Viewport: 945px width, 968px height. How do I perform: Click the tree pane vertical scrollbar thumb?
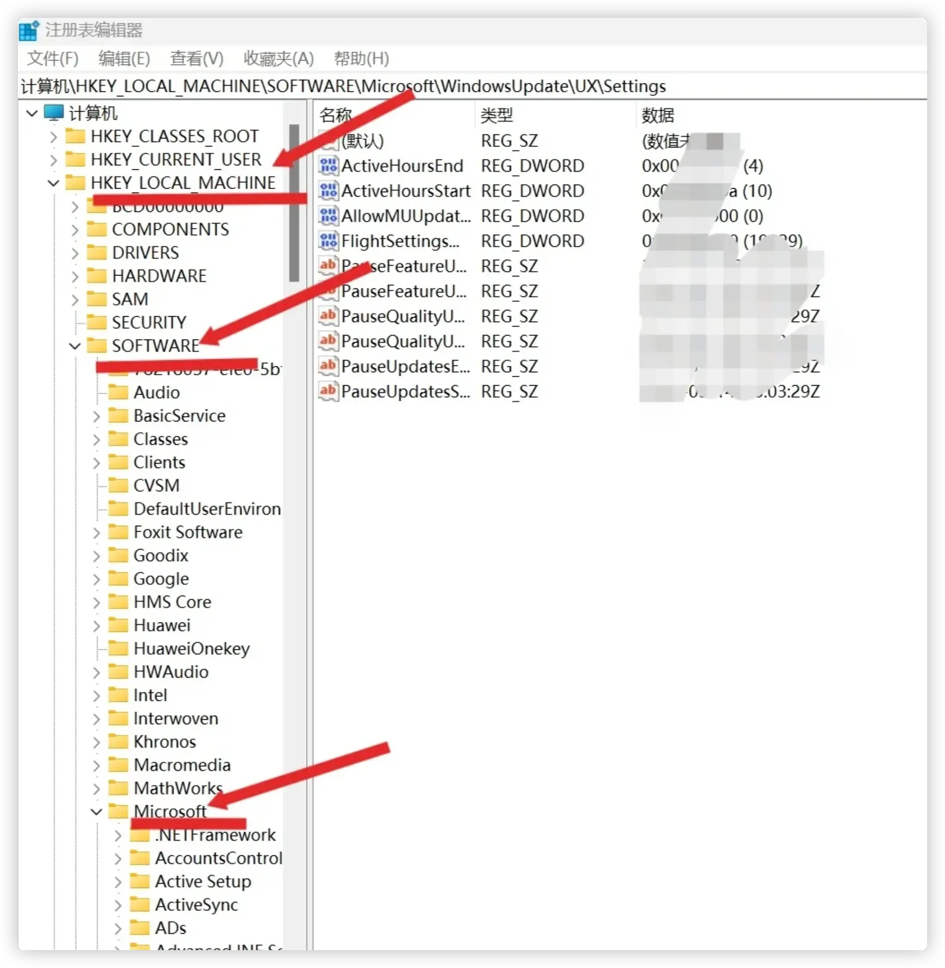294,203
